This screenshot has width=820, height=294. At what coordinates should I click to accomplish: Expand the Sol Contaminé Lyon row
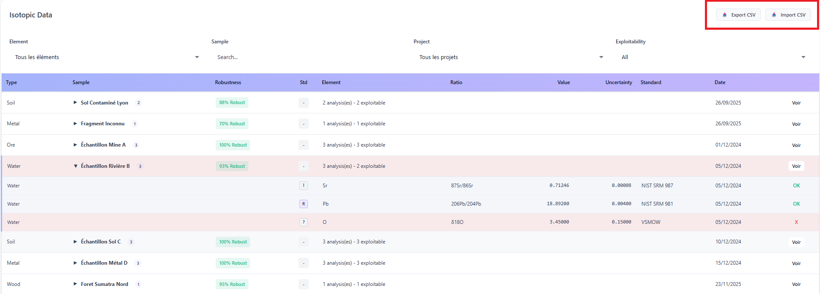[75, 102]
